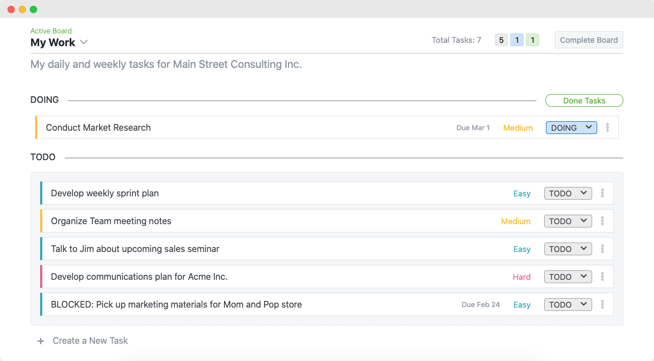Open options menu for Conduct Market Research task
This screenshot has height=361, width=654.
click(x=607, y=127)
